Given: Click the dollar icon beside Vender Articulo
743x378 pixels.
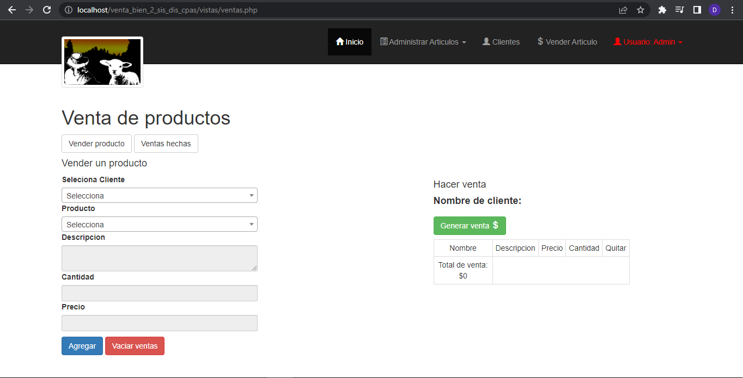Looking at the screenshot, I should tap(540, 41).
